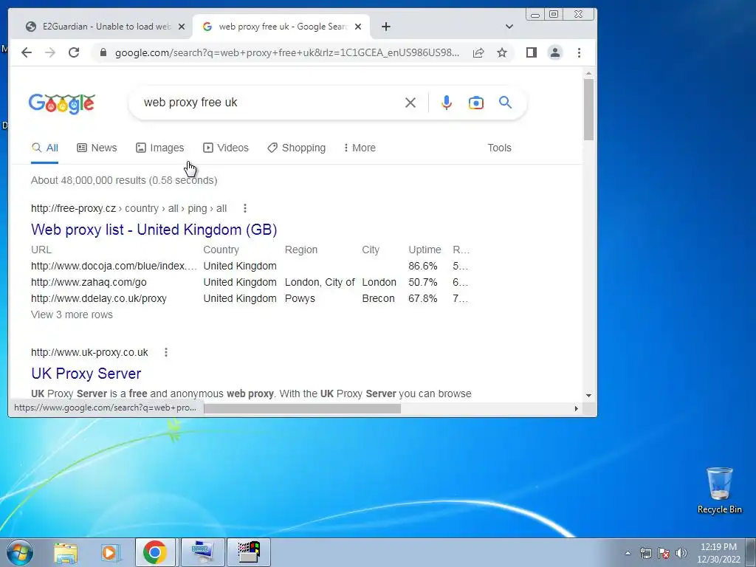Click the free-proxy.cz breadcrumb URL

click(128, 208)
